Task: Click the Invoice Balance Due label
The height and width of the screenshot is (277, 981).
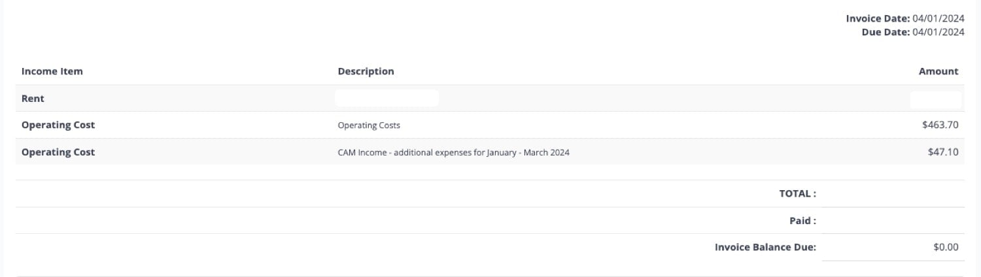Action: coord(765,247)
